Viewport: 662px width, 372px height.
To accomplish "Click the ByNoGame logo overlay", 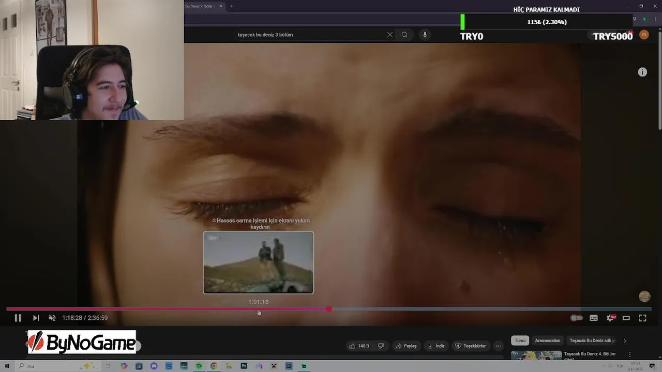I will point(82,342).
